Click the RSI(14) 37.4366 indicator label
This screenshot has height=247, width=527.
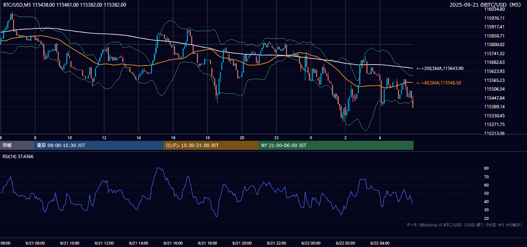pos(18,156)
